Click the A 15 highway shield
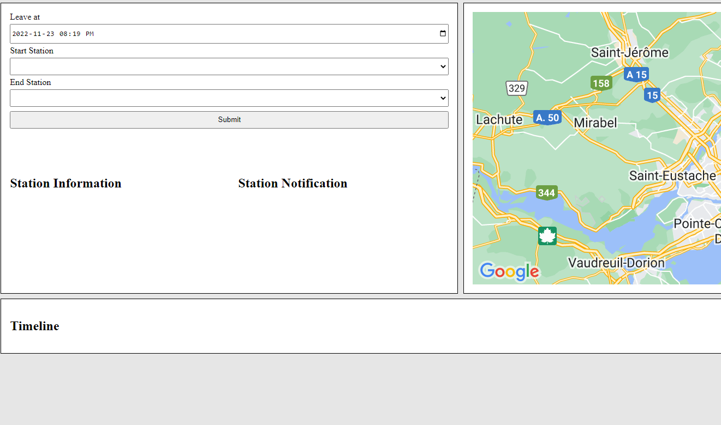This screenshot has width=721, height=425. 636,75
